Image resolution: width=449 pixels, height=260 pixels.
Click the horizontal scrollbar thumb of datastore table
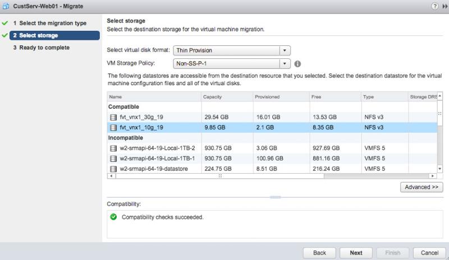[220, 176]
